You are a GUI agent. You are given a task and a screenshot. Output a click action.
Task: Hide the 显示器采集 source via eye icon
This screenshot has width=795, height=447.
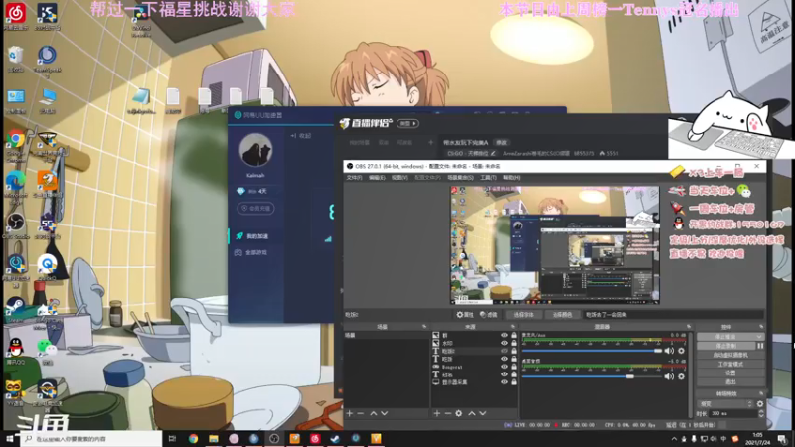pos(504,382)
